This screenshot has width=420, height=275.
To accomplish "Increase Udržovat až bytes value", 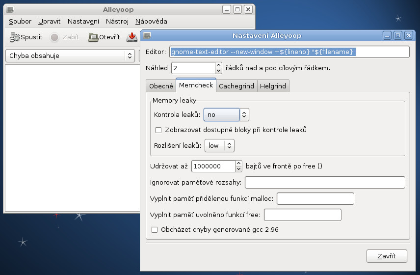I will (x=238, y=163).
